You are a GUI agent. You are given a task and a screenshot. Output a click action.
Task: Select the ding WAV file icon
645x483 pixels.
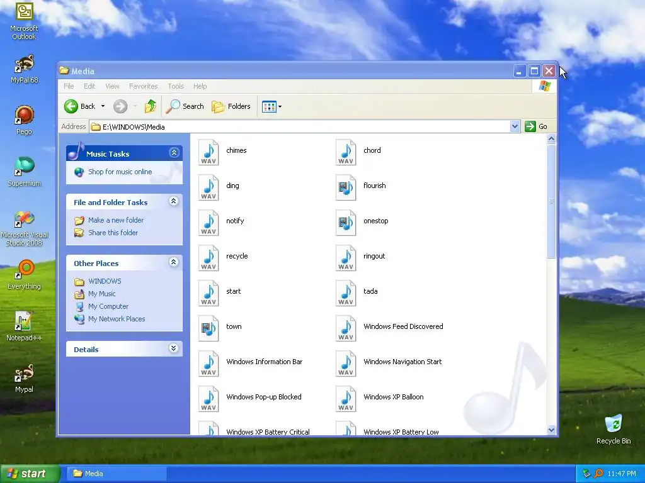(208, 187)
